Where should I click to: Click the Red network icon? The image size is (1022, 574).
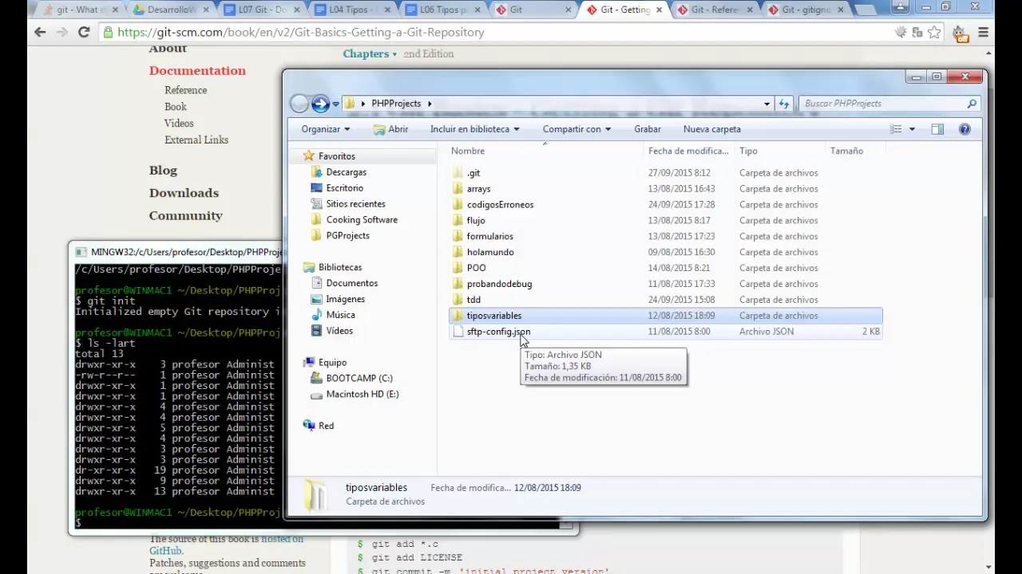pos(309,426)
